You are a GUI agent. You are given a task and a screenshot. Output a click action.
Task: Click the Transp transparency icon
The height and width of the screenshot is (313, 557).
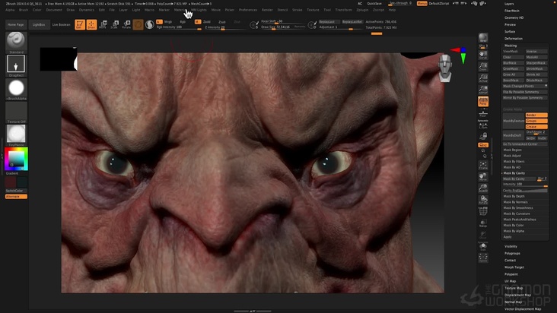coord(483,223)
